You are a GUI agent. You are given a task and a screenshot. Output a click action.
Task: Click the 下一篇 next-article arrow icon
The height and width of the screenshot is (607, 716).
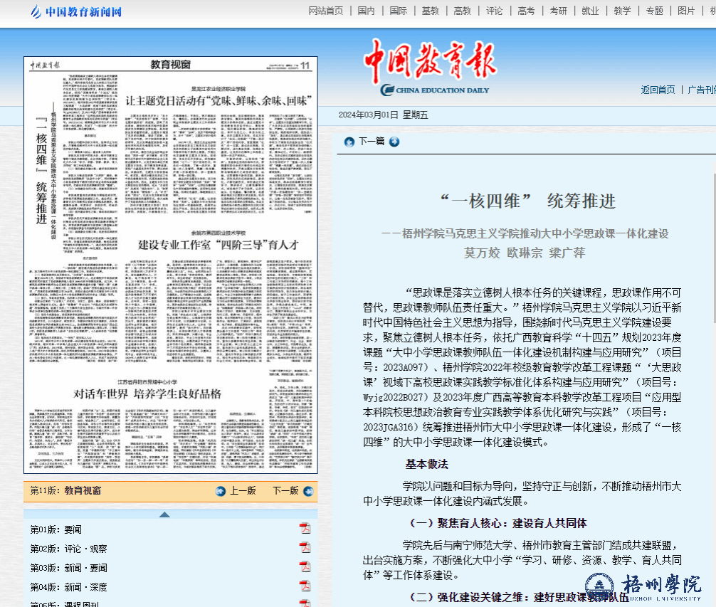(394, 142)
